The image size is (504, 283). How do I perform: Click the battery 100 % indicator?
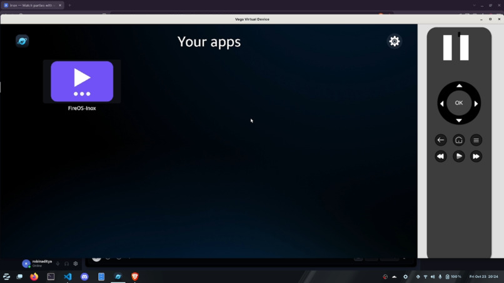tap(453, 277)
